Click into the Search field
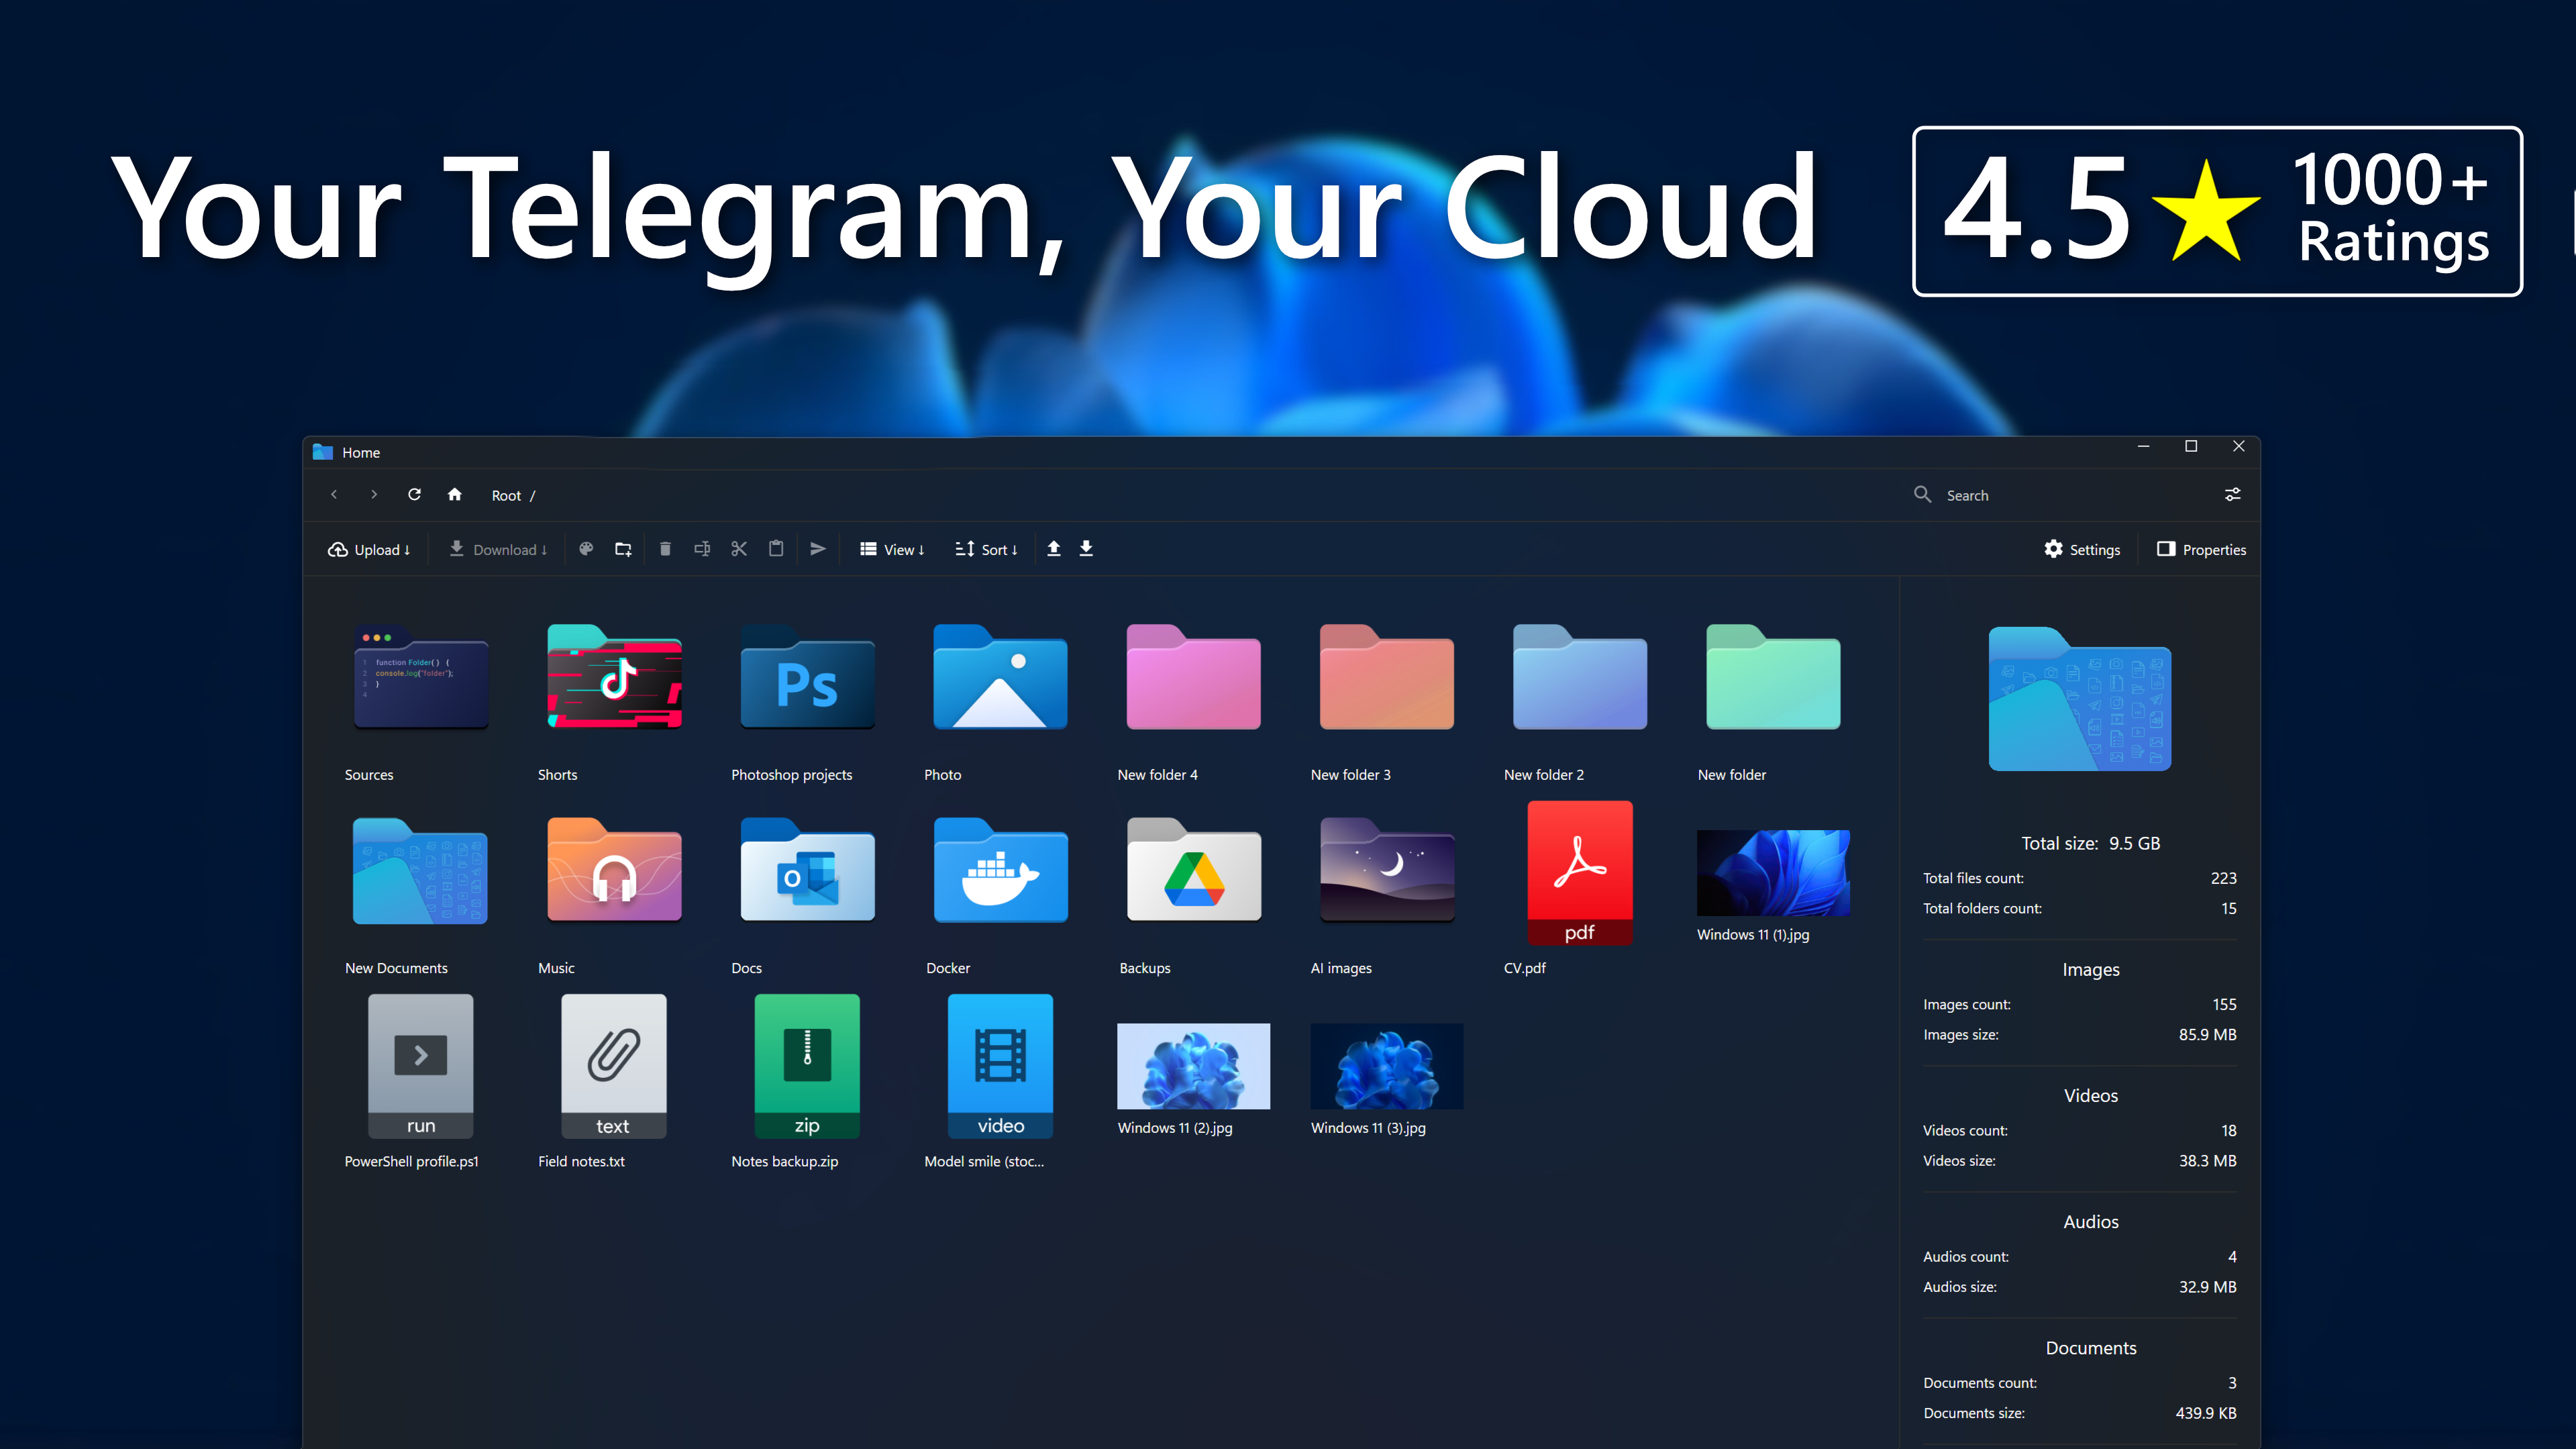Screen dimensions: 2576x1449 point(2060,495)
